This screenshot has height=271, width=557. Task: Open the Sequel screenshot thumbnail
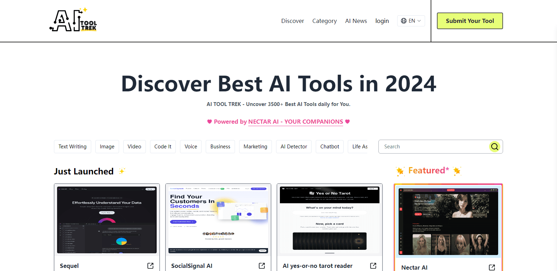click(x=107, y=220)
